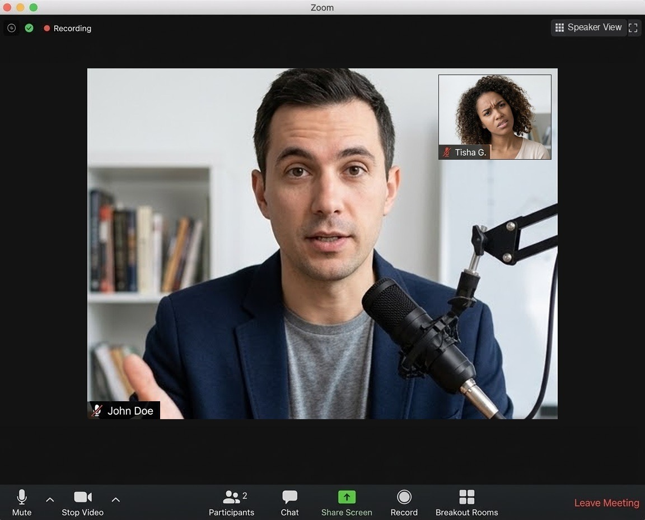Select Tisha G. video thumbnail
The image size is (645, 520).
495,117
